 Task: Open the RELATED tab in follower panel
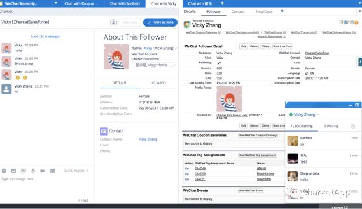[x=158, y=83]
